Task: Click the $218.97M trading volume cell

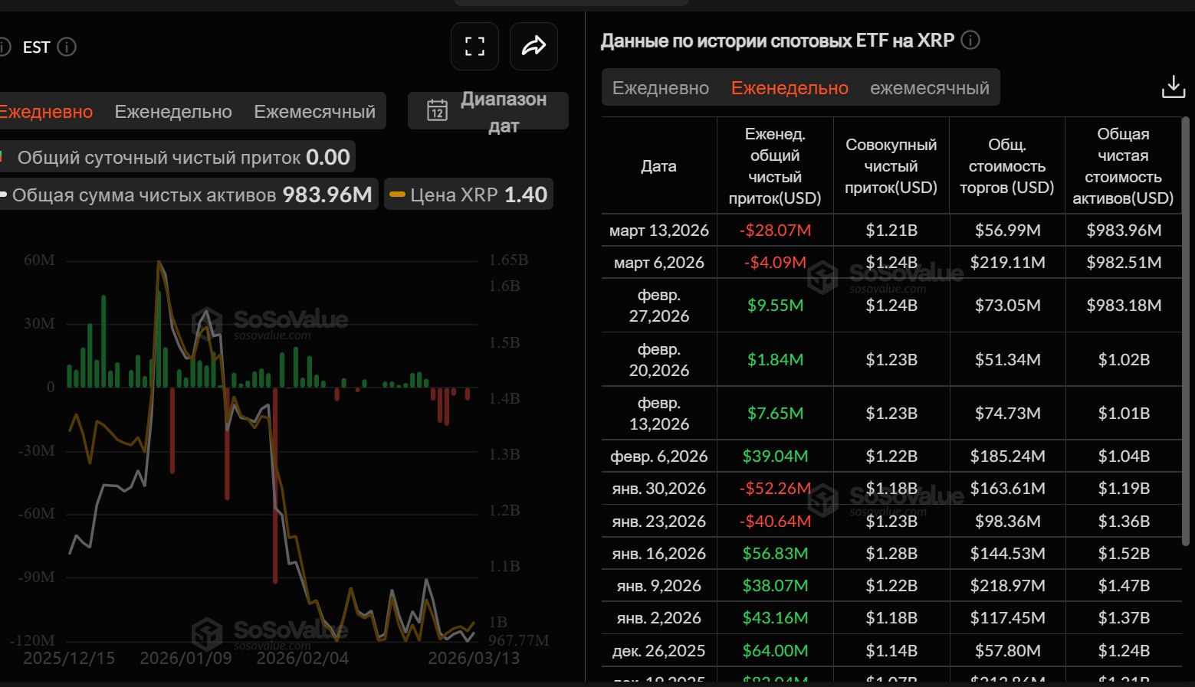Action: [x=1007, y=586]
